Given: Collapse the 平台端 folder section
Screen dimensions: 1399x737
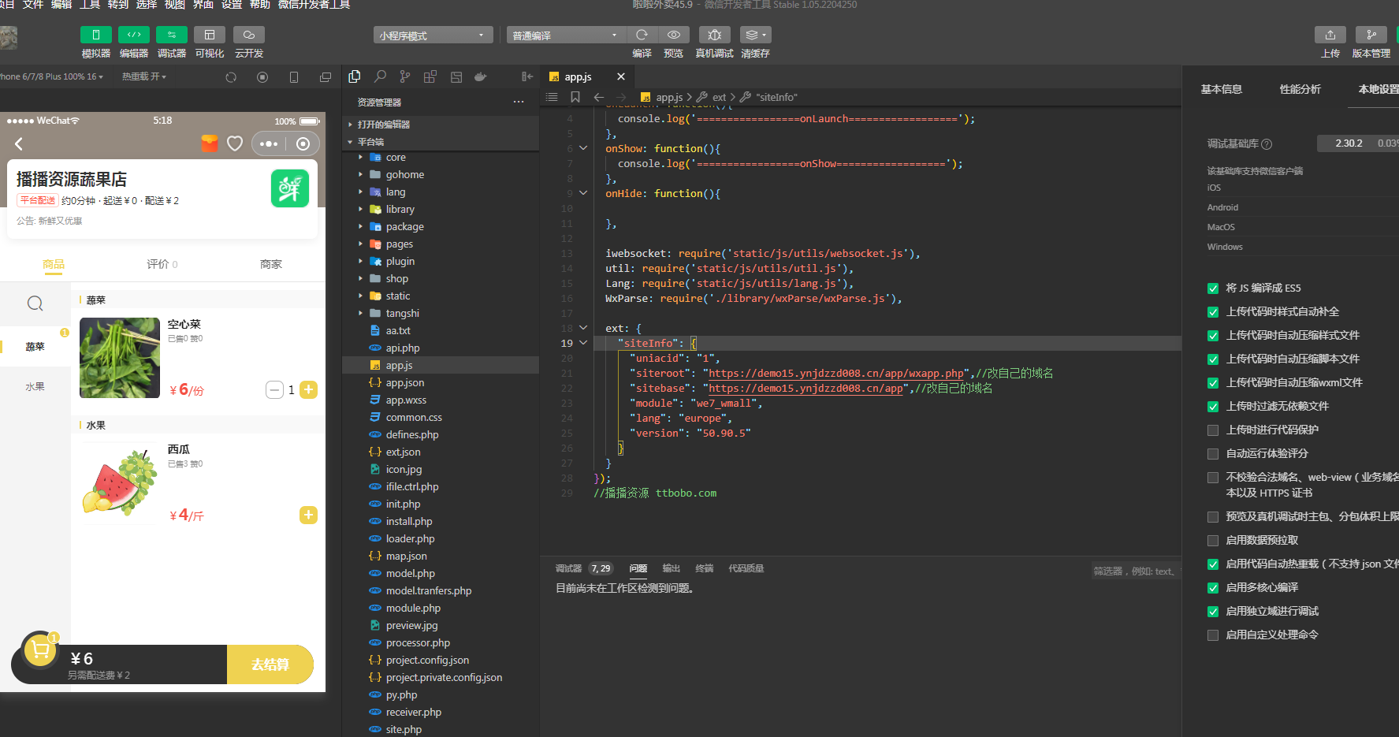Looking at the screenshot, I should (x=441, y=142).
